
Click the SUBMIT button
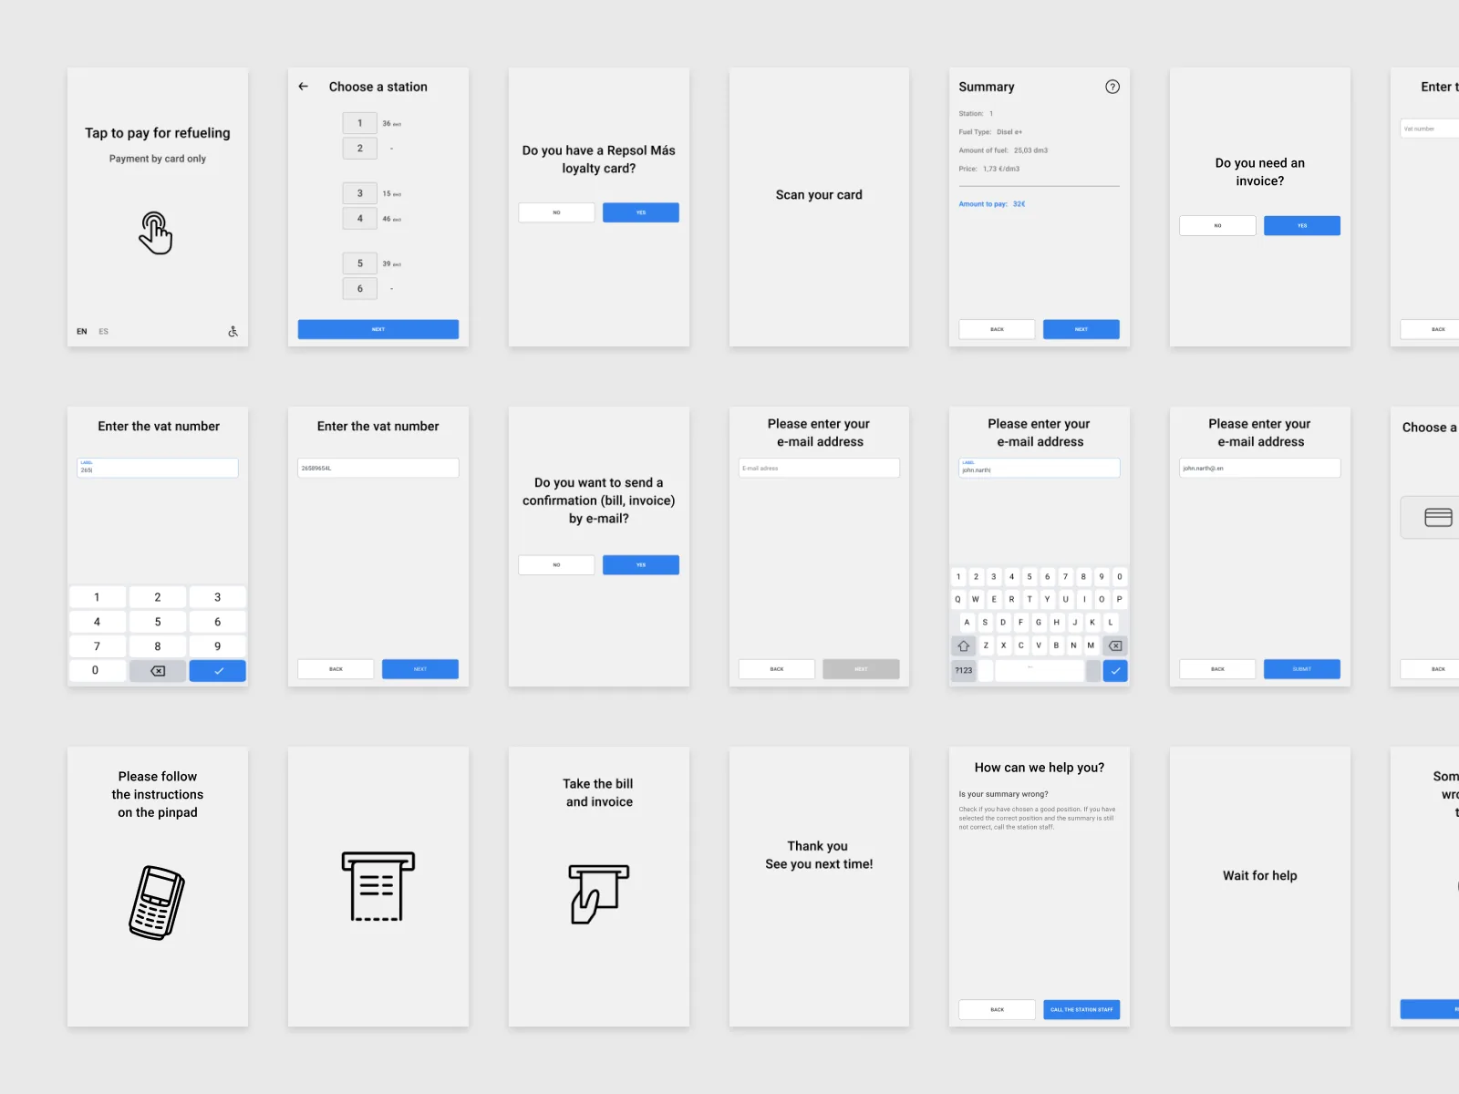[1302, 669]
